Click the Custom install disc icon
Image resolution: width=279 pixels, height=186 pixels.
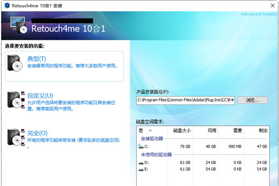point(15,100)
